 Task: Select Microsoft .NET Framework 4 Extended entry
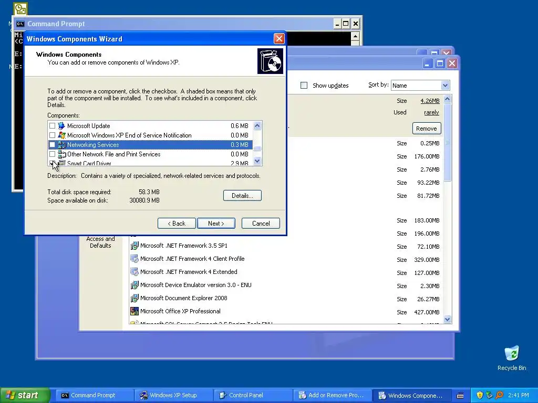(189, 272)
